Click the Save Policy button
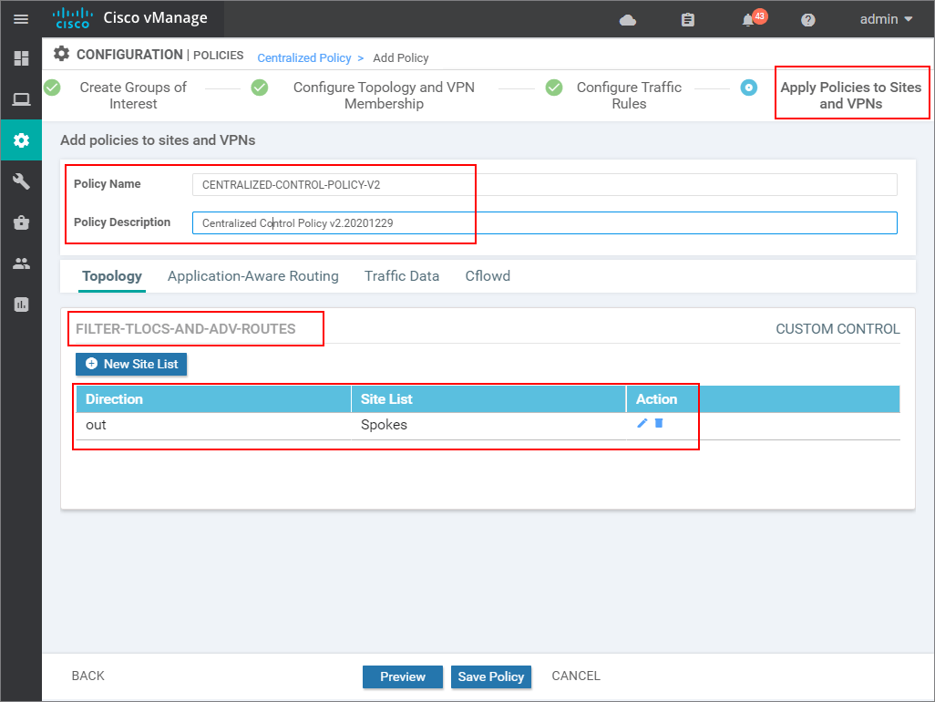The width and height of the screenshot is (935, 702). point(491,676)
